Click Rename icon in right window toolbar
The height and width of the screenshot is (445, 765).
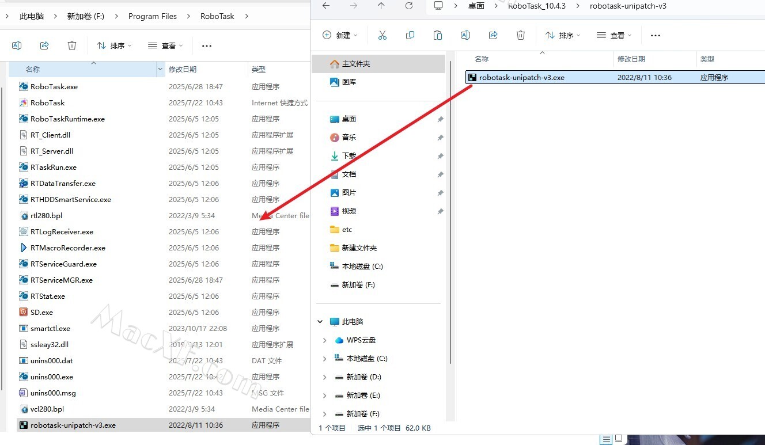click(465, 35)
